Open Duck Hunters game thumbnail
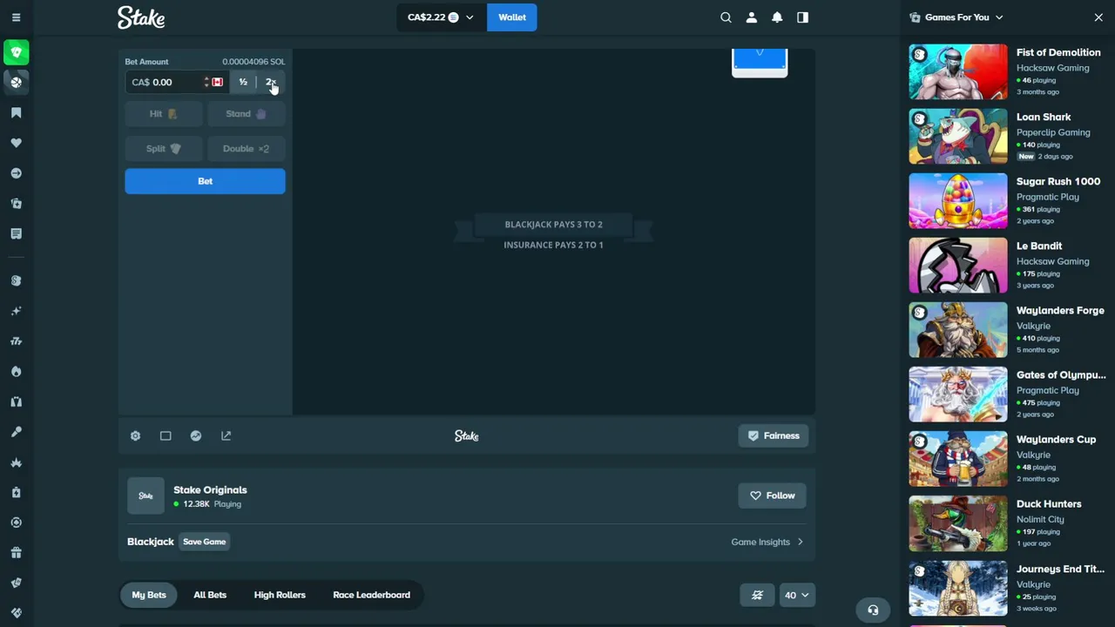Image resolution: width=1115 pixels, height=627 pixels. tap(958, 522)
